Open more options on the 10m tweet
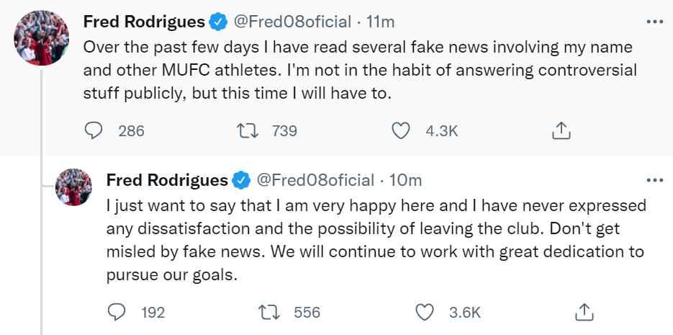The width and height of the screenshot is (673, 335). click(x=654, y=179)
